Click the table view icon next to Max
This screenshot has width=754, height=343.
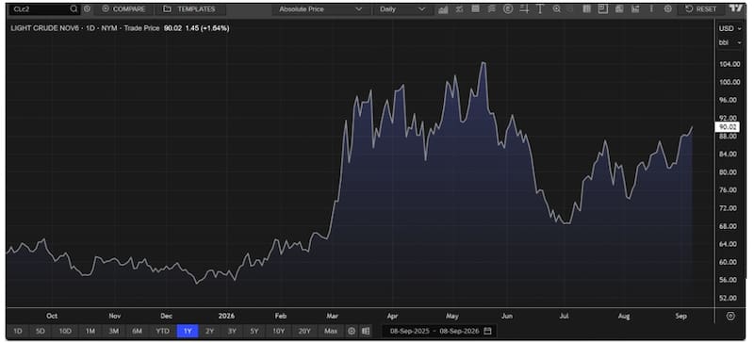(366, 331)
